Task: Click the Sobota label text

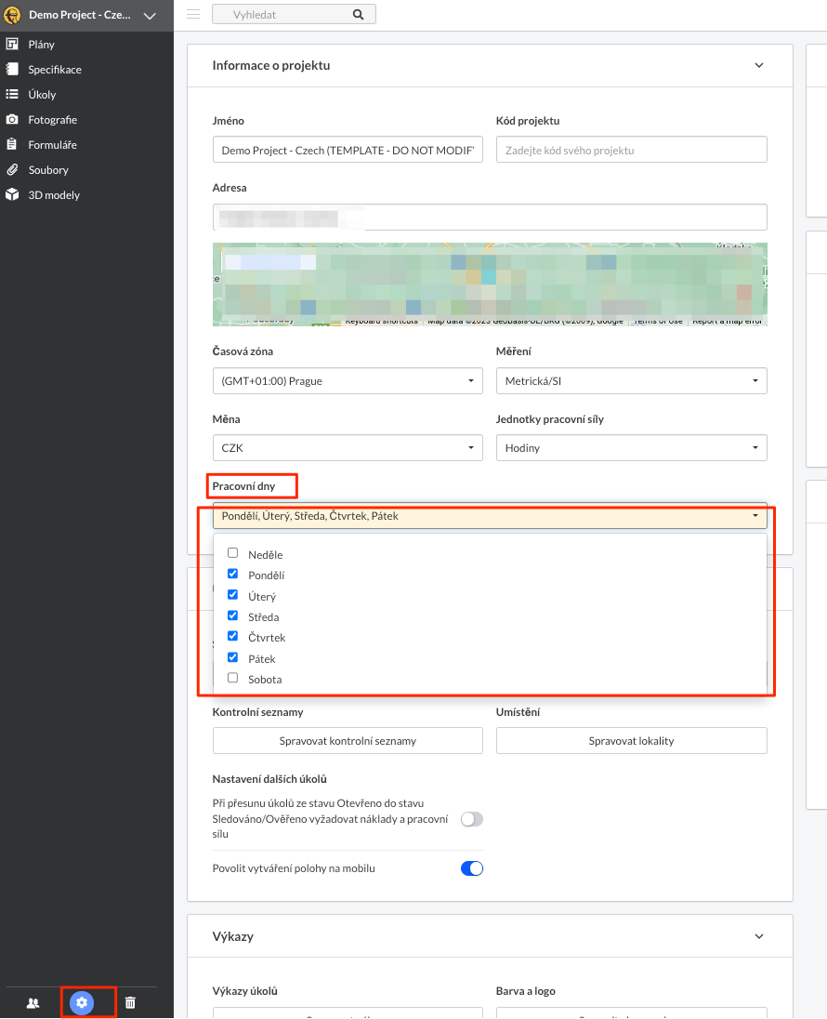Action: 265,680
